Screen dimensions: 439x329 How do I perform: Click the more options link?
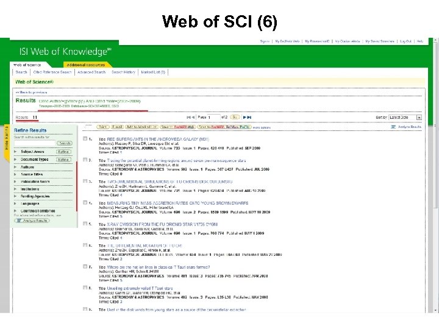tap(262, 127)
